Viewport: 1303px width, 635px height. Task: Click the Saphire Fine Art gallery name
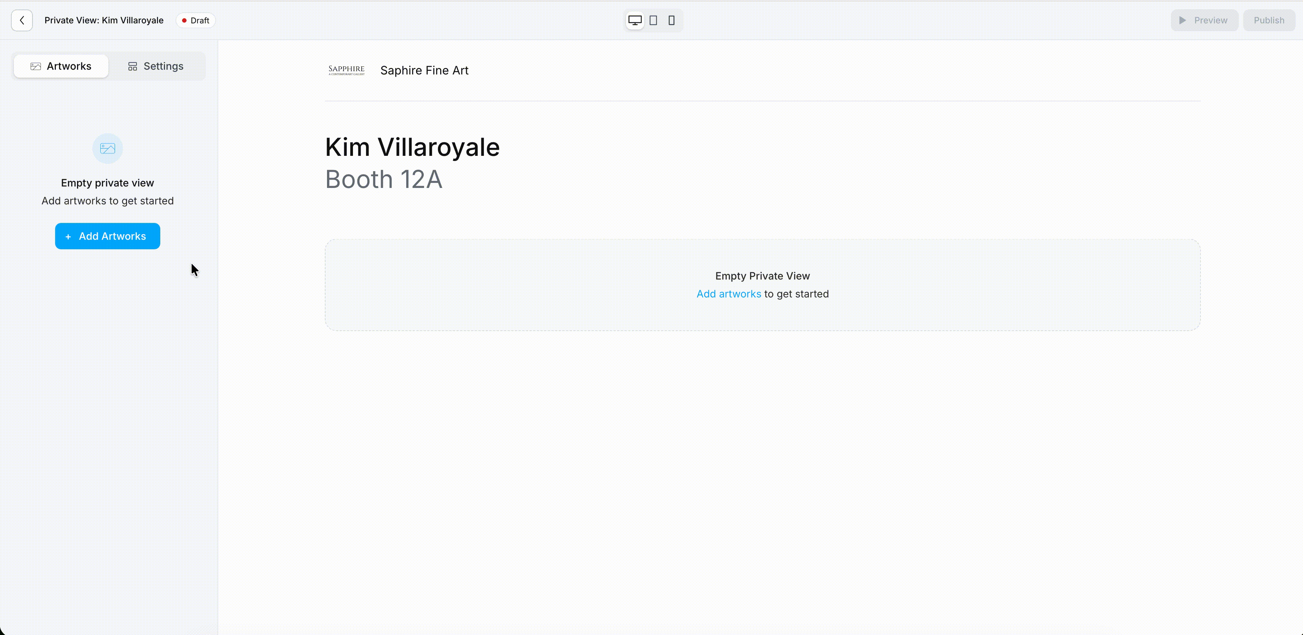[424, 70]
